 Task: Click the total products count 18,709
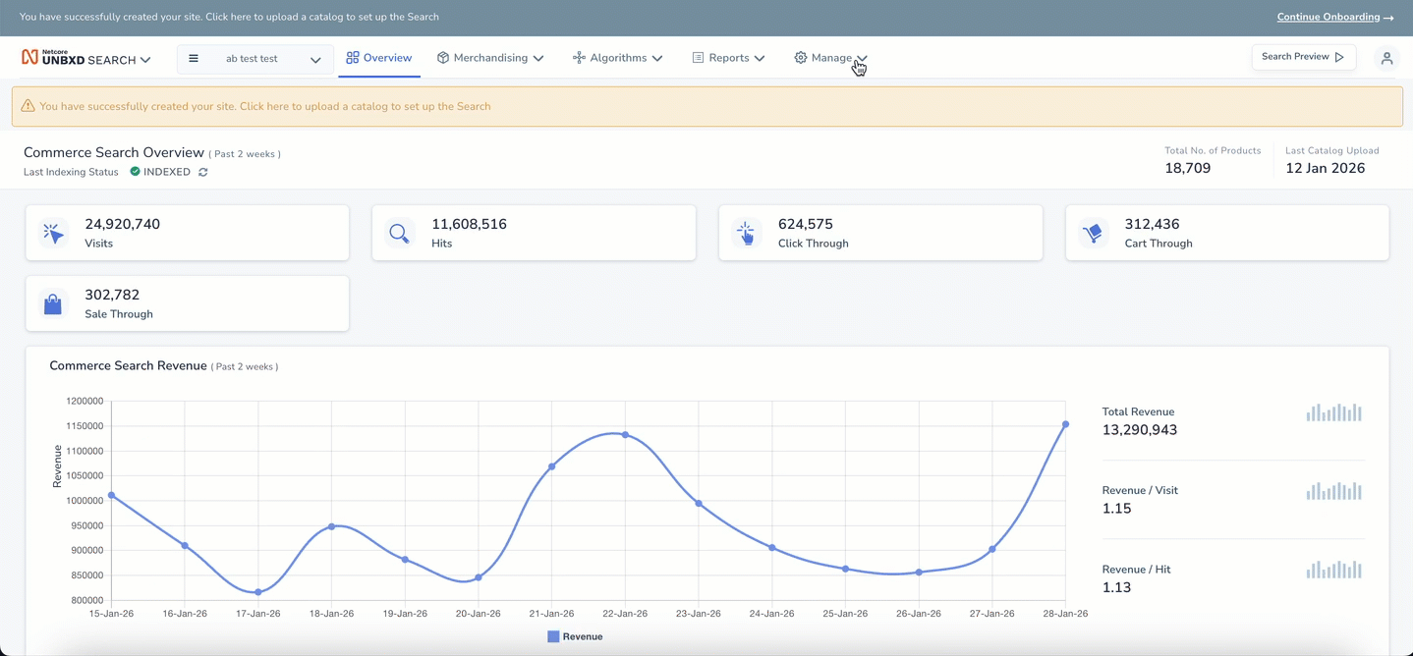(x=1187, y=168)
